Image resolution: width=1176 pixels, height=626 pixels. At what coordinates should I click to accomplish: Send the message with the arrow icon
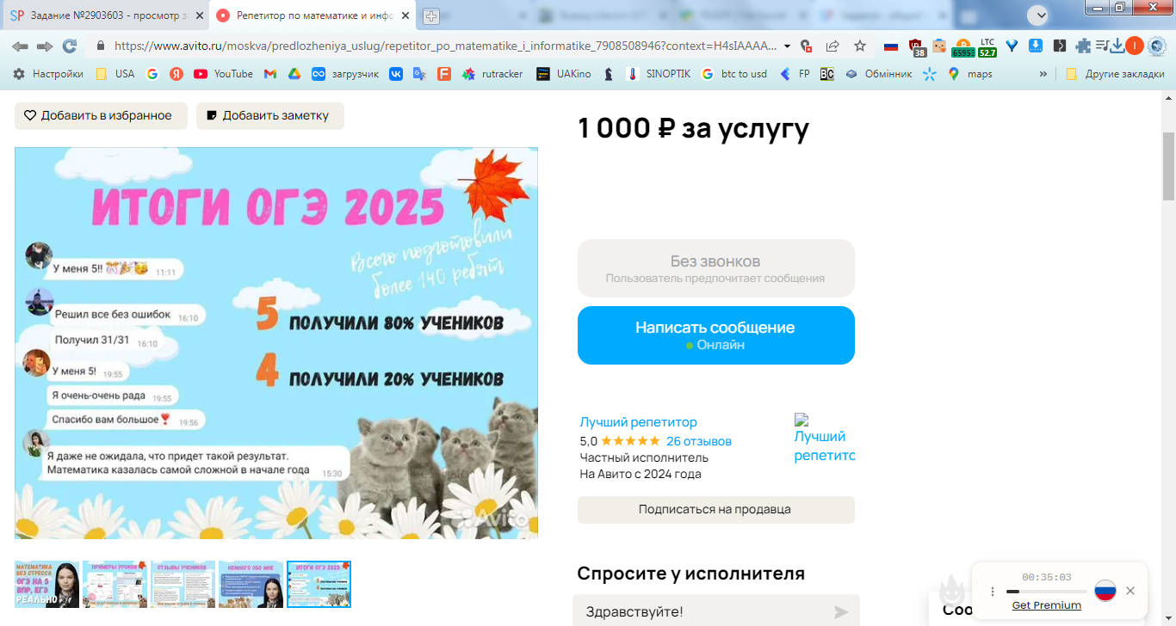(841, 612)
